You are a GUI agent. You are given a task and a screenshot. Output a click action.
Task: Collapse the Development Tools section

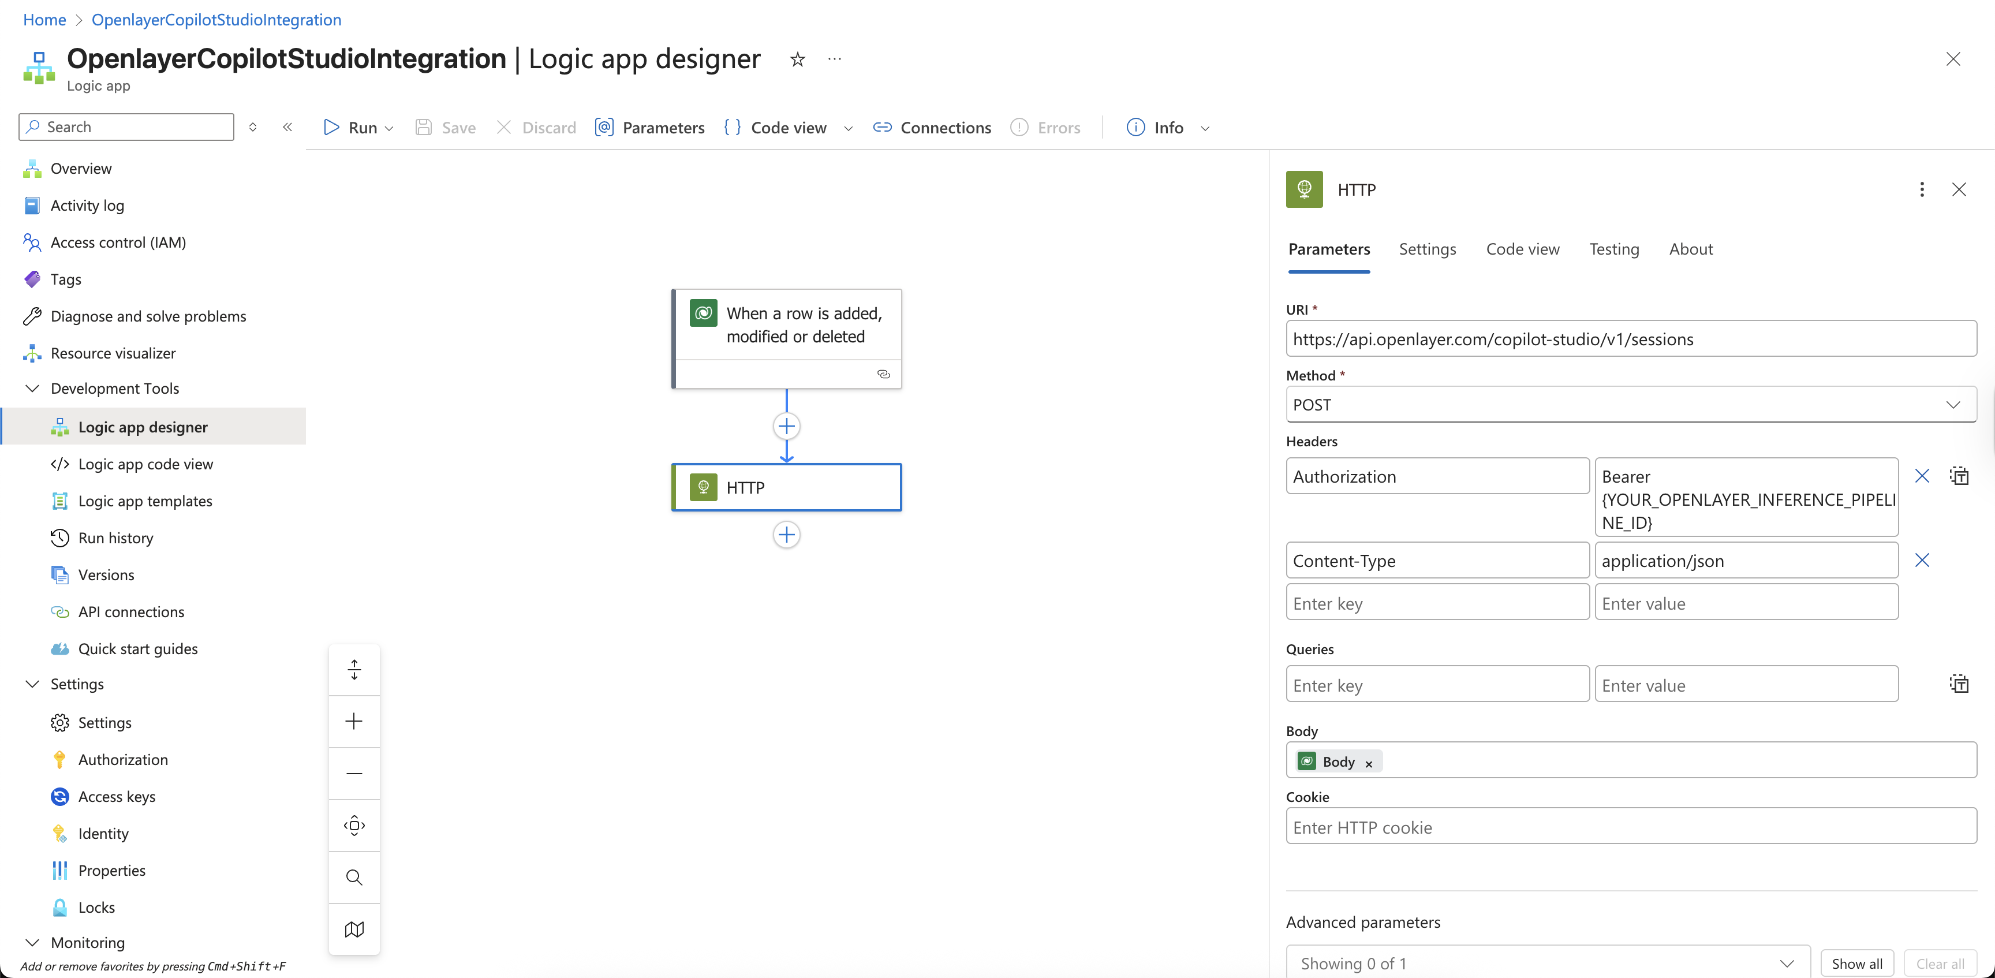pyautogui.click(x=32, y=388)
